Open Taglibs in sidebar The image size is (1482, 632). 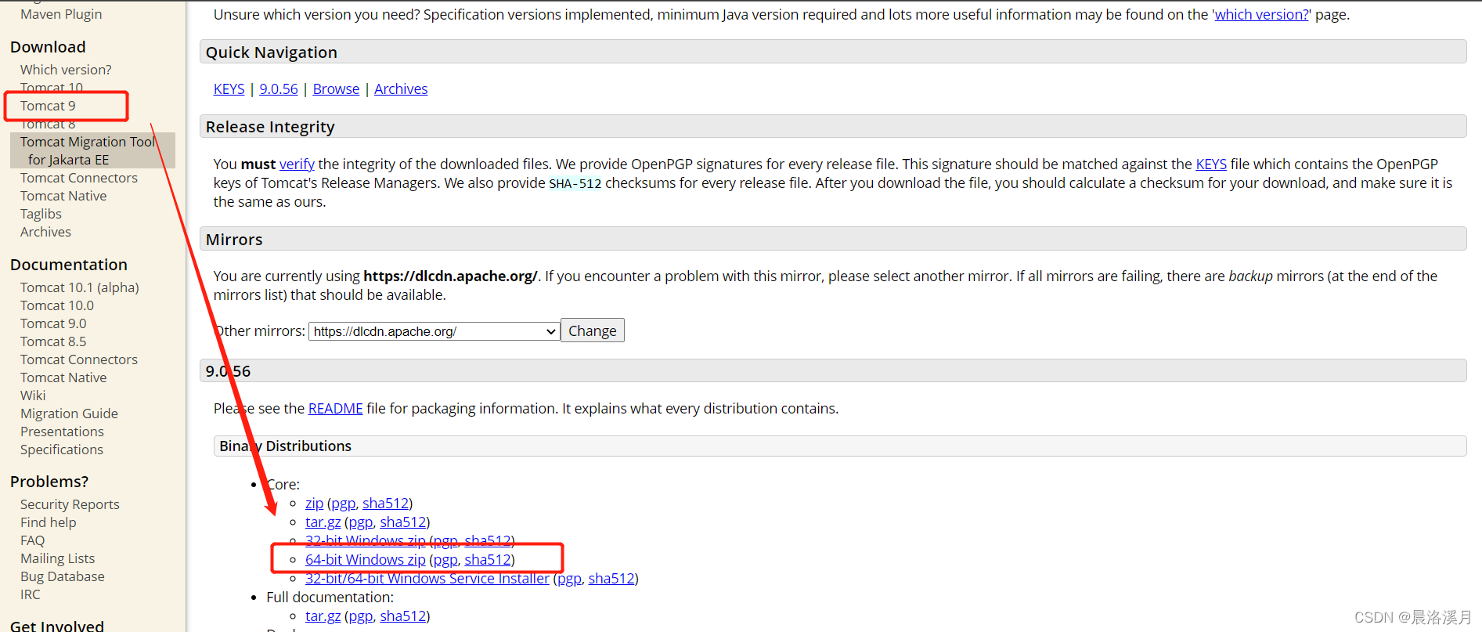point(41,214)
